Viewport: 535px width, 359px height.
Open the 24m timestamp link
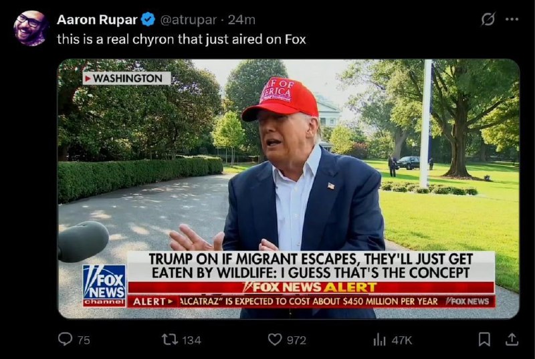pos(241,20)
